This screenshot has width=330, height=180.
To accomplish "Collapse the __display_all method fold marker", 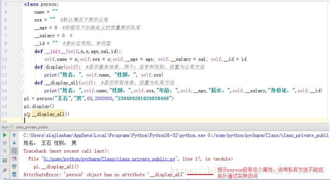I will click(22, 83).
